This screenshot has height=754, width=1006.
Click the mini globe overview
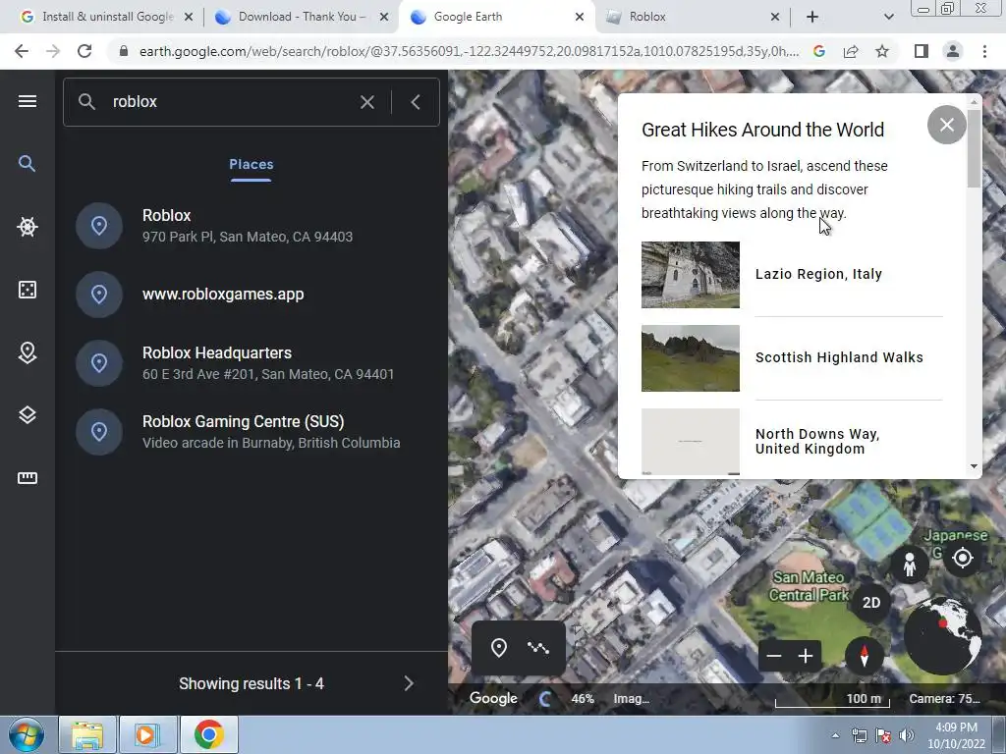(942, 635)
